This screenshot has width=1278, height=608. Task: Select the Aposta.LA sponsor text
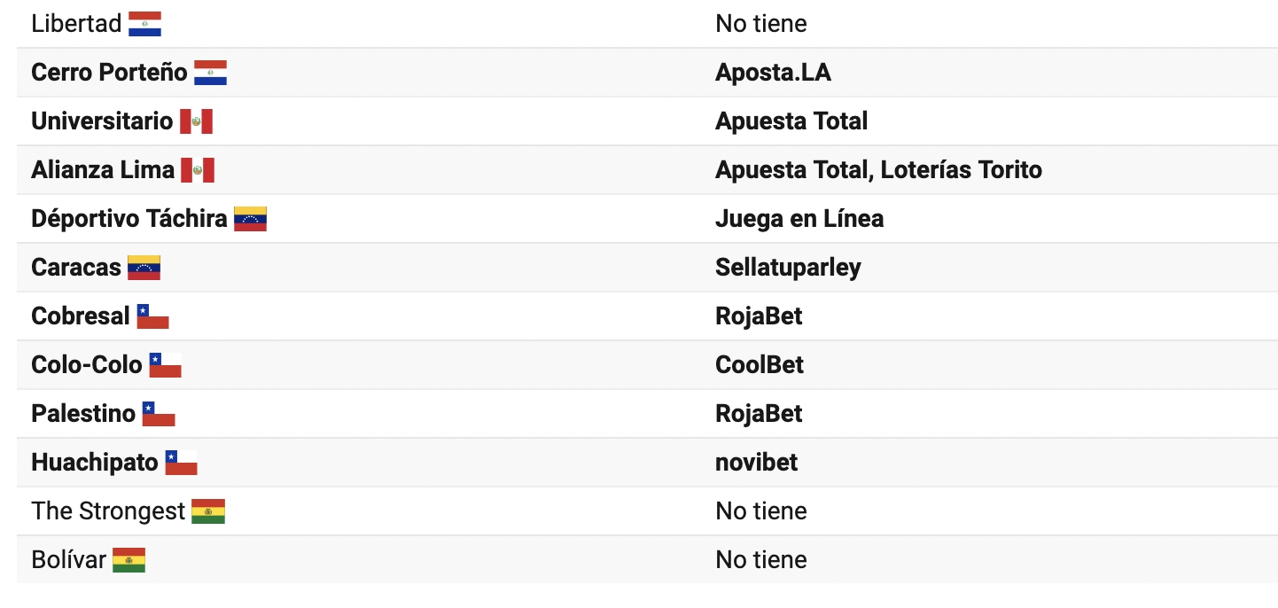pyautogui.click(x=773, y=73)
